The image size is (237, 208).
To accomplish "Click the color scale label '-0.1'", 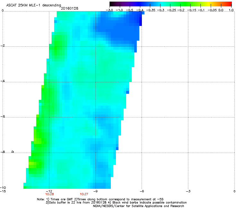I will (201, 10).
